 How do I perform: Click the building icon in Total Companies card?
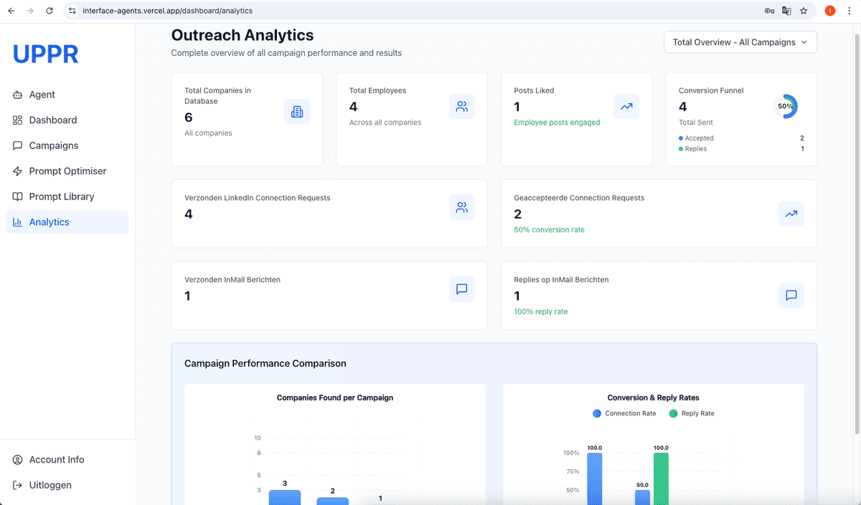click(x=297, y=111)
